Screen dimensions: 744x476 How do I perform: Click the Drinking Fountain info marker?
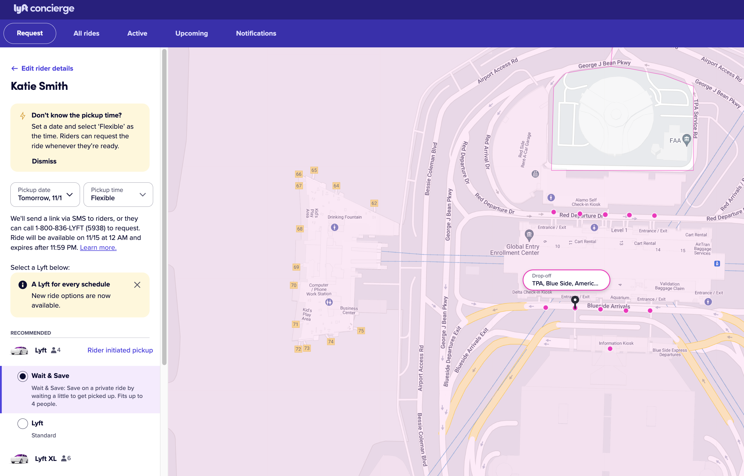click(x=334, y=228)
